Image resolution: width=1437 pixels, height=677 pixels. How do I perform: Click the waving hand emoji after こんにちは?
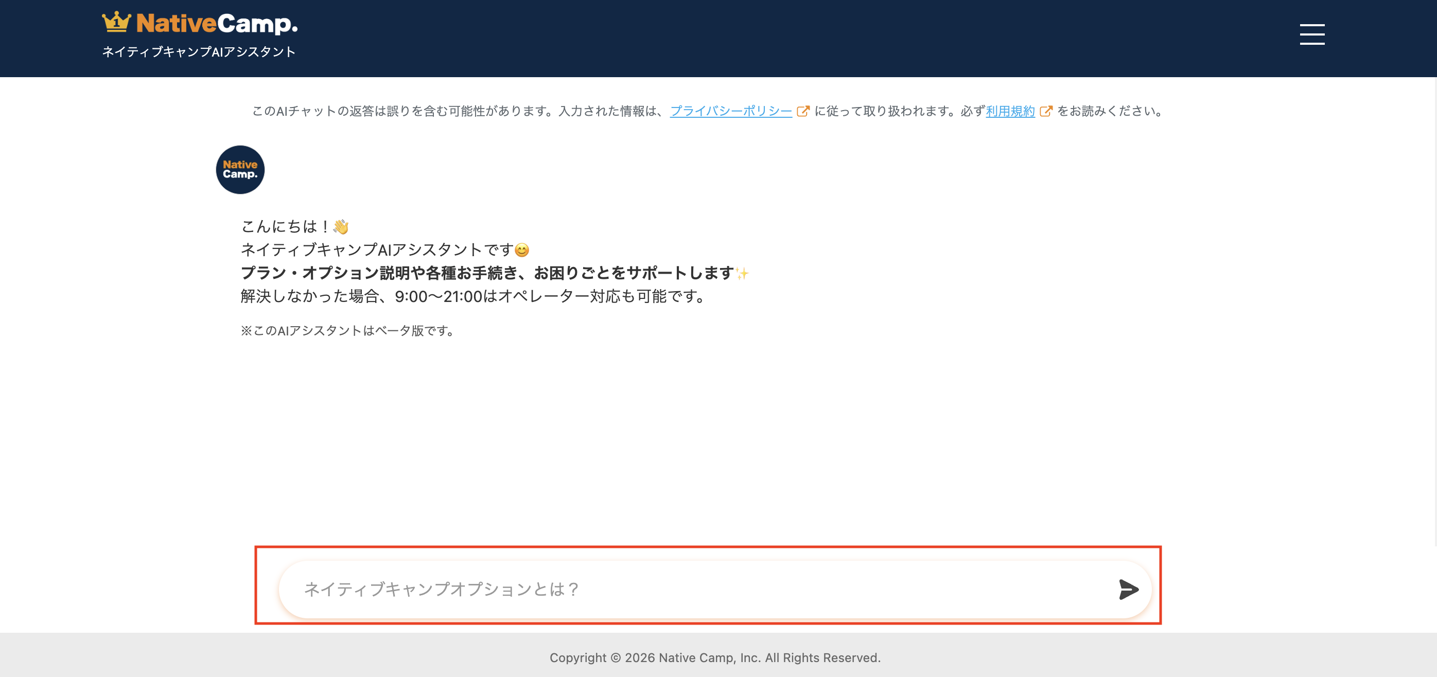[x=341, y=227]
